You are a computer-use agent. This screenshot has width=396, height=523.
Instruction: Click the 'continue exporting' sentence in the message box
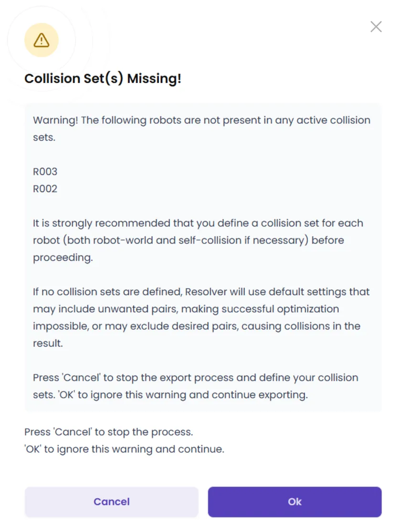(170, 395)
